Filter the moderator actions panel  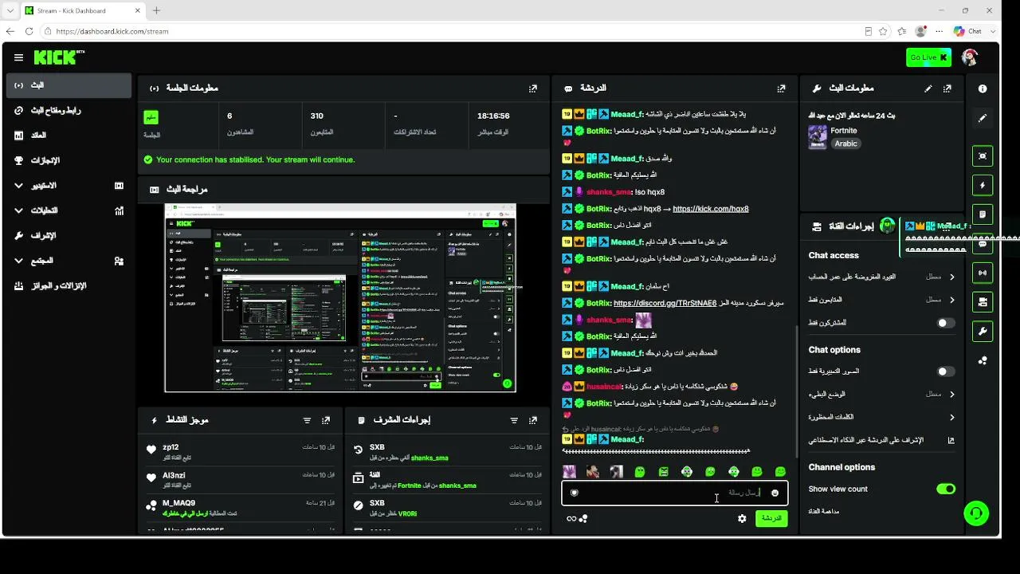(x=514, y=420)
